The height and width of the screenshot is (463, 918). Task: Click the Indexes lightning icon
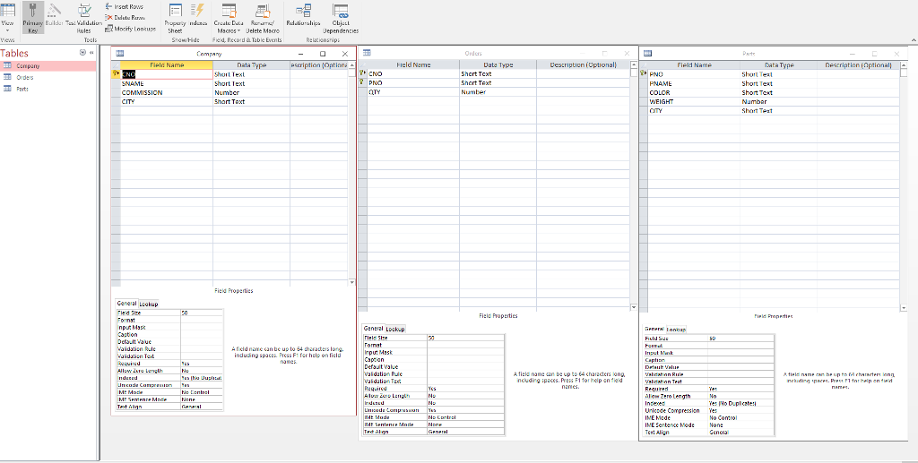coord(197,11)
